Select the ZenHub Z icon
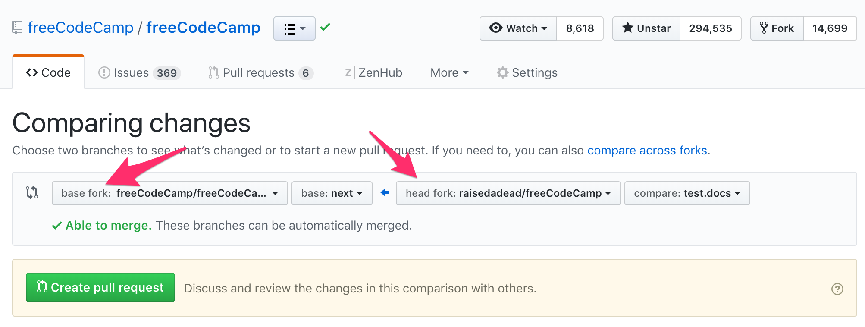The width and height of the screenshot is (865, 327). (x=348, y=72)
